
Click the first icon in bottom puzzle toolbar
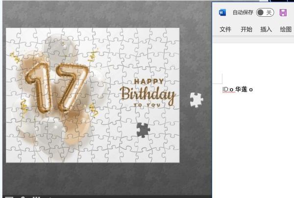[x=9, y=197]
